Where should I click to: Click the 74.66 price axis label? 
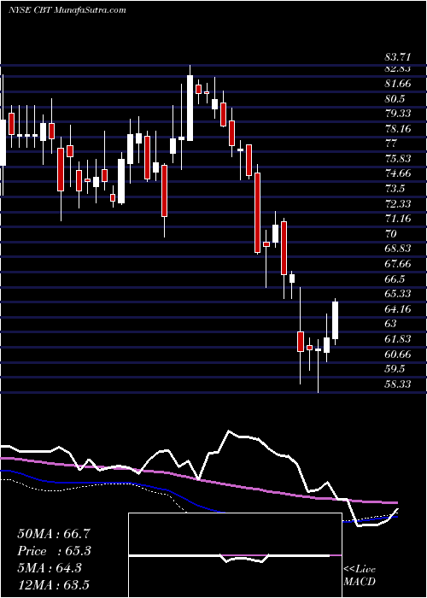pos(398,173)
